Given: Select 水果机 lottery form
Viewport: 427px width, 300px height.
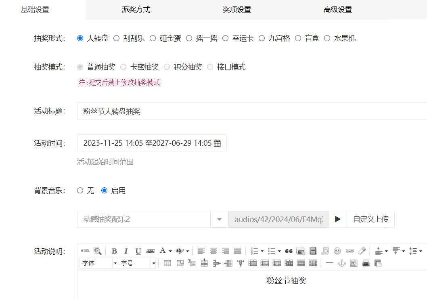Looking at the screenshot, I should [x=327, y=38].
